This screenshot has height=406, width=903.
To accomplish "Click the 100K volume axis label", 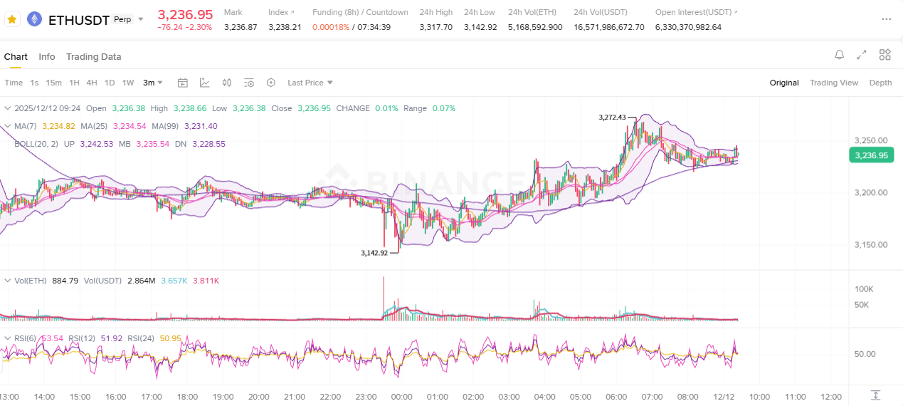I will (864, 289).
